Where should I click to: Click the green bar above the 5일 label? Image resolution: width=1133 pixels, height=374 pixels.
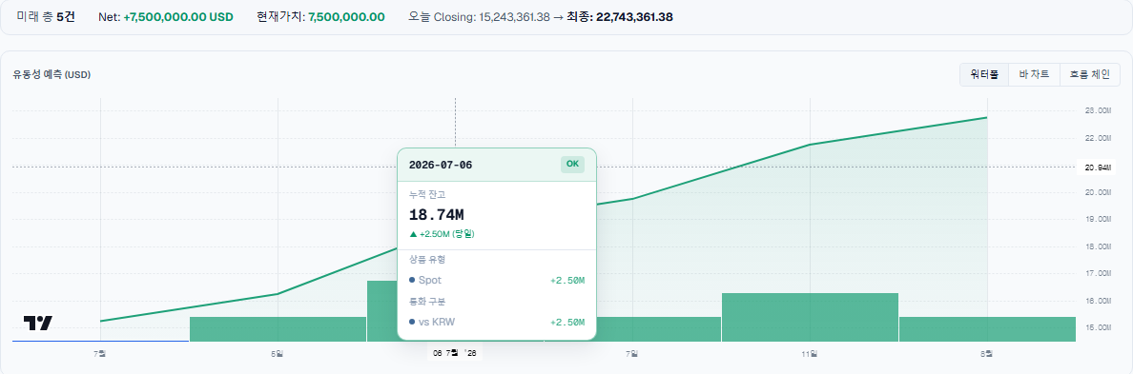click(x=278, y=329)
